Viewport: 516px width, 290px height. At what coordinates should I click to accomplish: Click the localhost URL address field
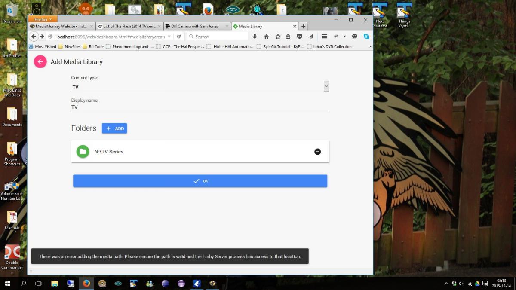[110, 37]
